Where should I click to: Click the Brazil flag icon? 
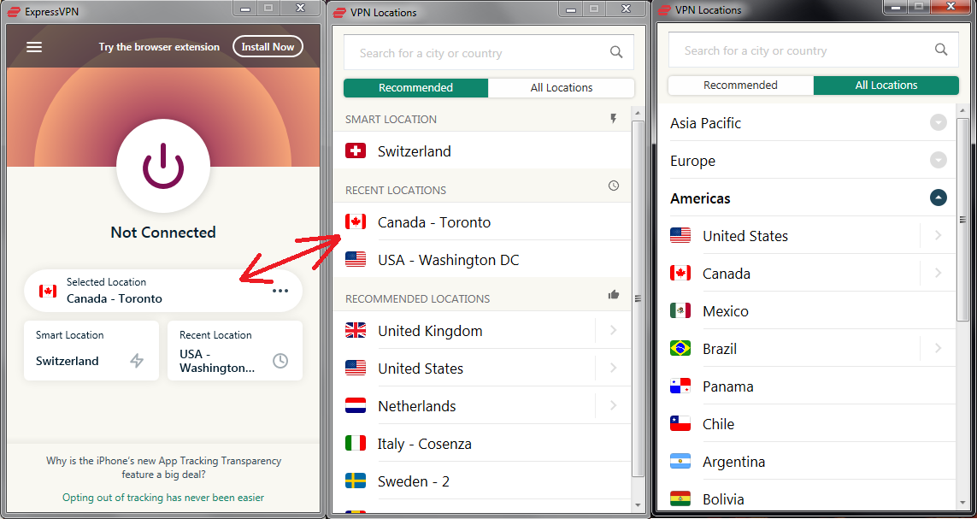[x=680, y=348]
